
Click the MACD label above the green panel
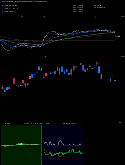7,123
